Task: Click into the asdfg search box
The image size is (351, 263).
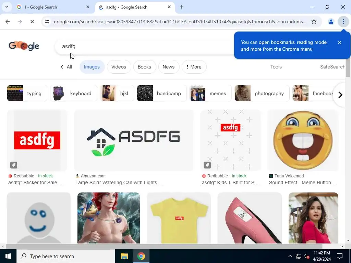Action: pos(144,47)
